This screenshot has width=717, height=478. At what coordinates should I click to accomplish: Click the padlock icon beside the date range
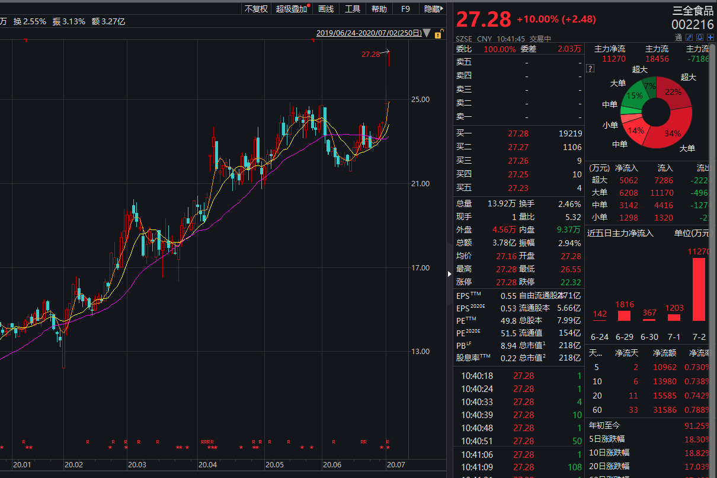click(x=438, y=34)
